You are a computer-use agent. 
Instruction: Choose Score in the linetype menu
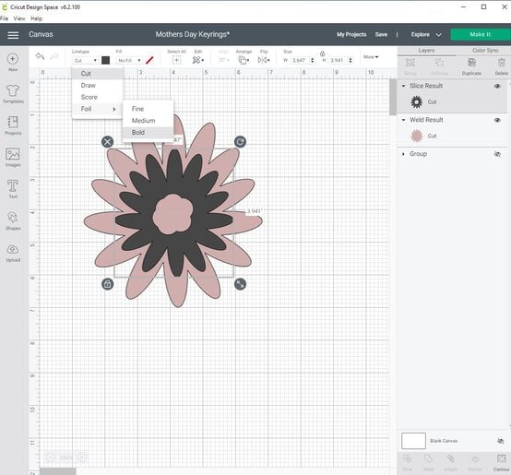(98, 97)
